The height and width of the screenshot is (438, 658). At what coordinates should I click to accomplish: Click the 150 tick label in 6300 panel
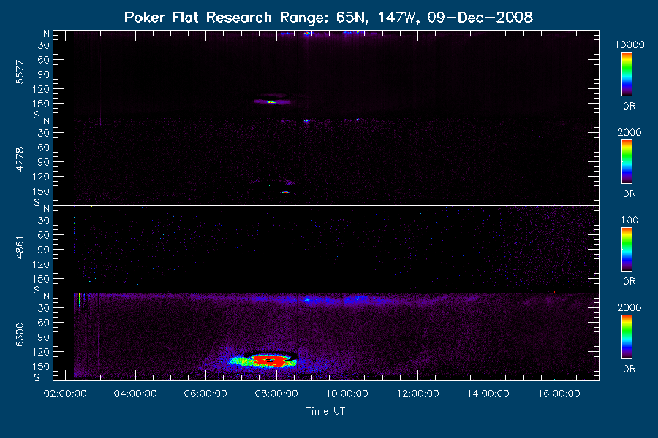click(x=41, y=366)
